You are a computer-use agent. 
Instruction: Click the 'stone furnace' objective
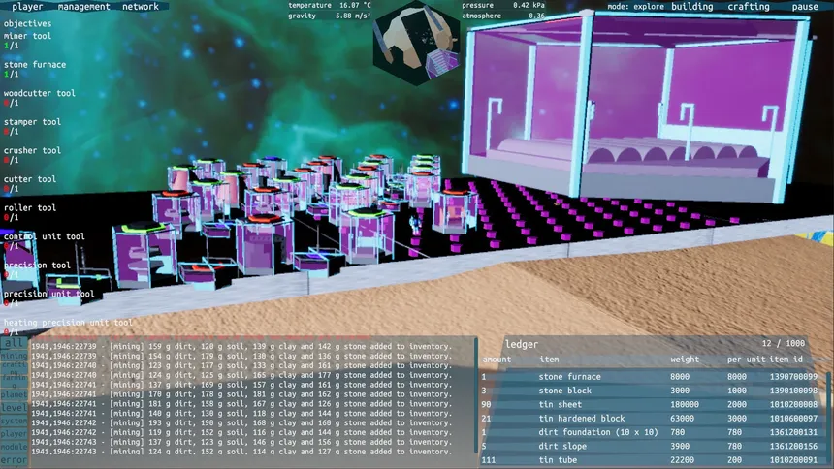point(35,65)
